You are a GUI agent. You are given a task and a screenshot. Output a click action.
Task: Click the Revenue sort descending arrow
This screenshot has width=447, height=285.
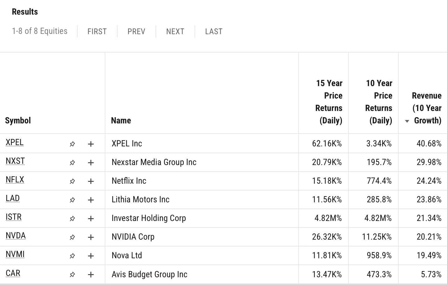[x=407, y=121]
